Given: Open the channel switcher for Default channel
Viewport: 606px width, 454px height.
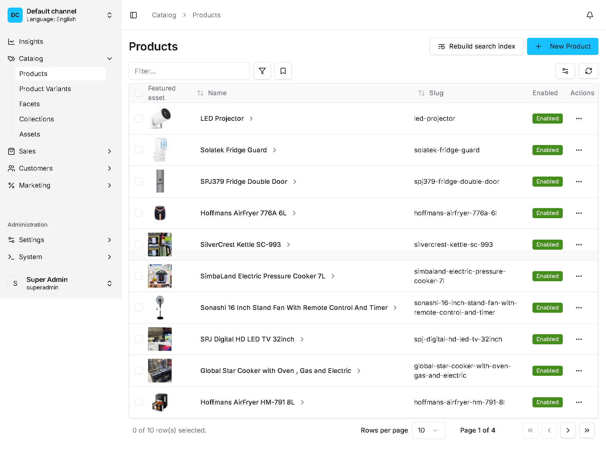Looking at the screenshot, I should coord(110,15).
